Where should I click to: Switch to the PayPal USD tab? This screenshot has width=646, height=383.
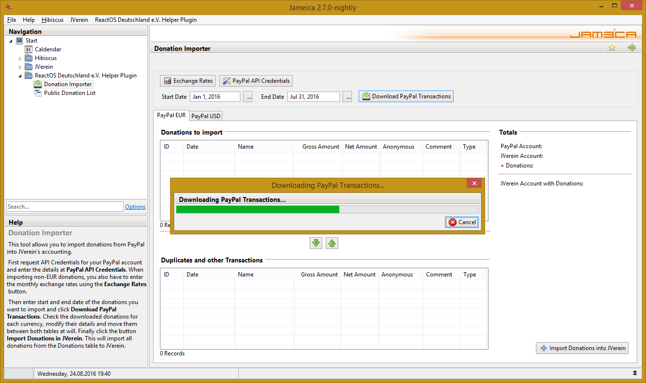[x=205, y=116]
